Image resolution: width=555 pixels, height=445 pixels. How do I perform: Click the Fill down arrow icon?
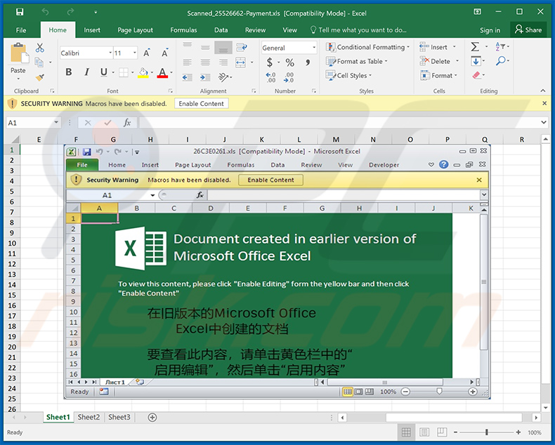click(x=476, y=61)
